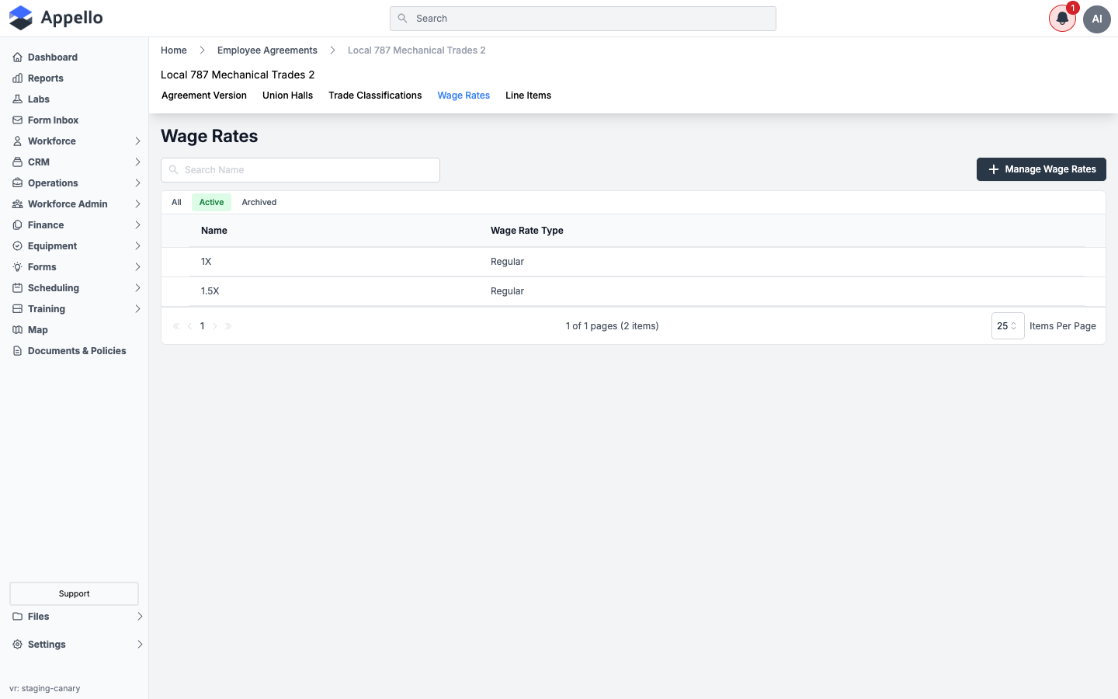1118x699 pixels.
Task: Click the Manage Wage Rates button
Action: click(x=1041, y=169)
